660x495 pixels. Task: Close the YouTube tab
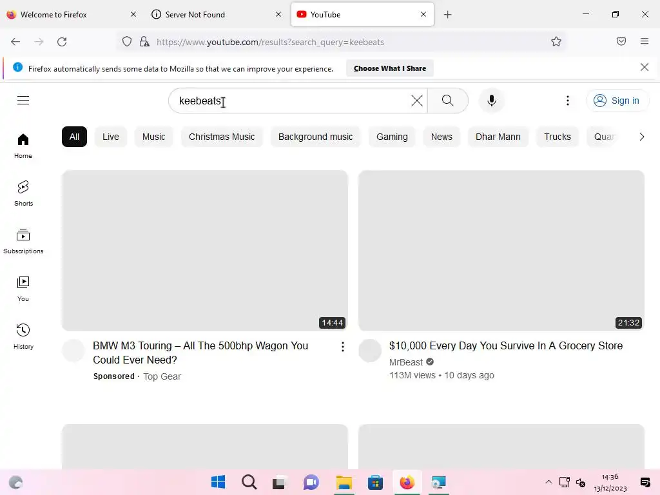(x=423, y=14)
